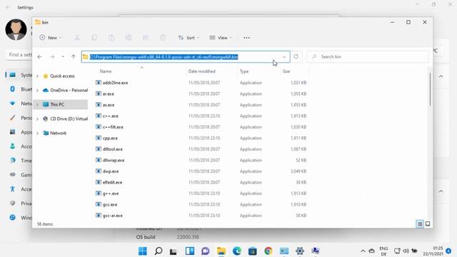Open Settings gear on taskbar
This screenshot has height=257, width=457.
coord(300,251)
